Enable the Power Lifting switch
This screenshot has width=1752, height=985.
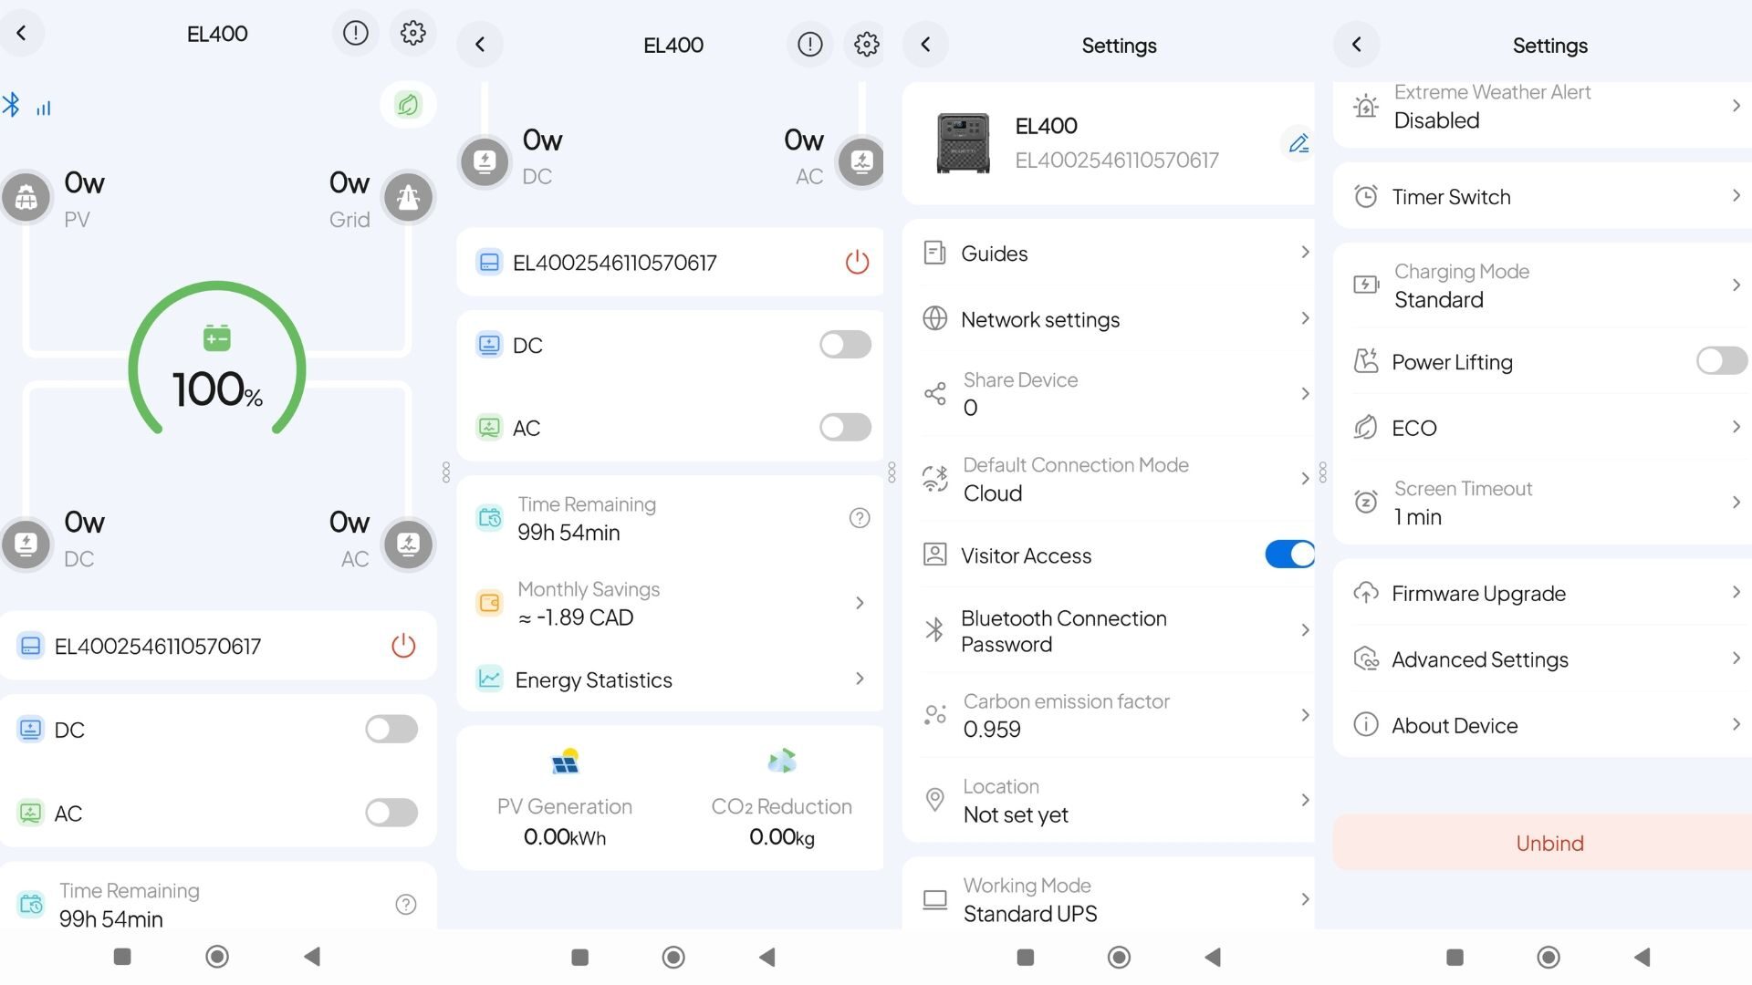(1722, 361)
